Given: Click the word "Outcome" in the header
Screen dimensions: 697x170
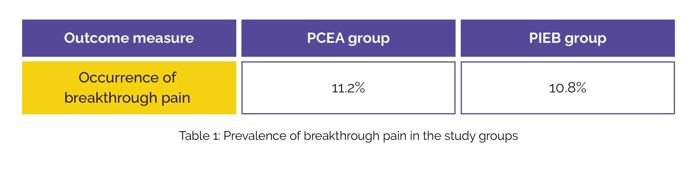Looking at the screenshot, I should pyautogui.click(x=97, y=38).
